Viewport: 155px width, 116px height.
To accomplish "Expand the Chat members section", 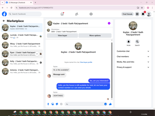I will [133, 57].
